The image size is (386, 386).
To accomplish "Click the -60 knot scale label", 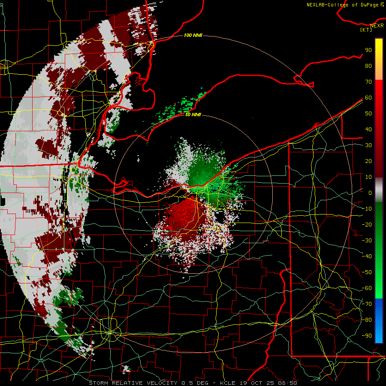I will [x=367, y=288].
